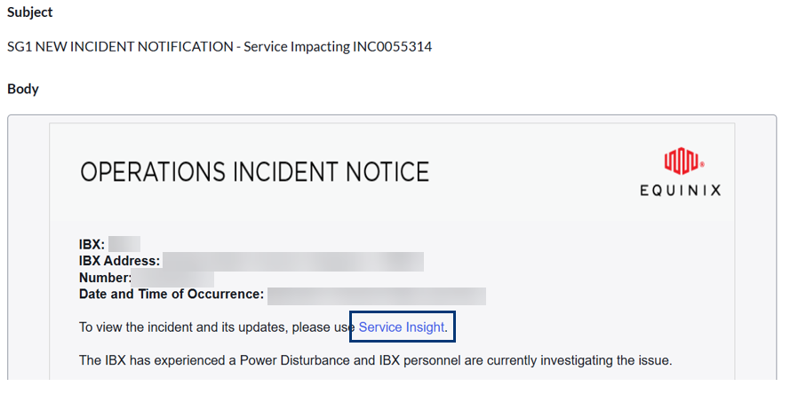Click the blurred IBX Address value

[x=293, y=261]
